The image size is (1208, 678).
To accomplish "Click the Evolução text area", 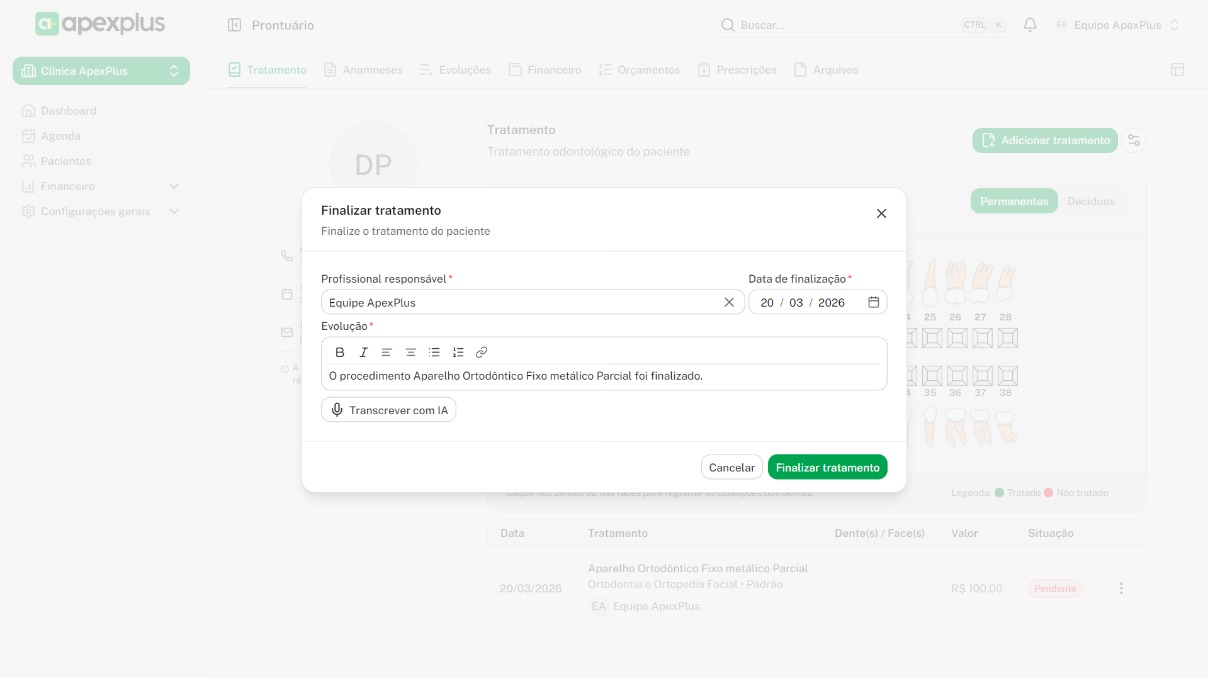I will coord(603,376).
